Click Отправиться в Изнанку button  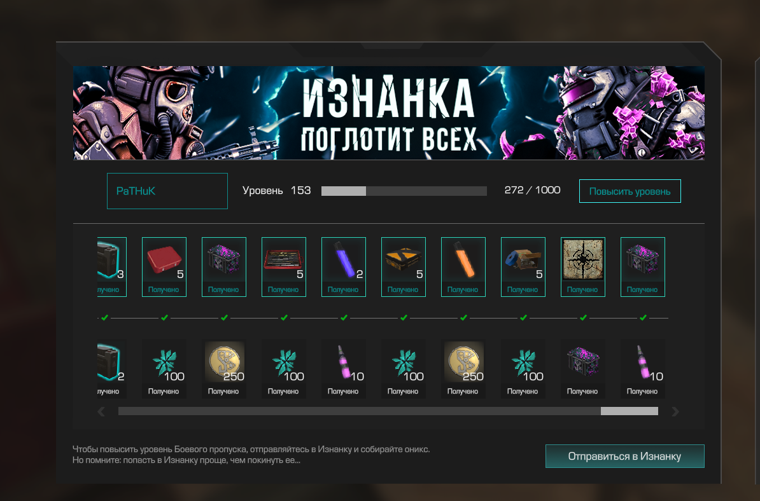tap(625, 456)
